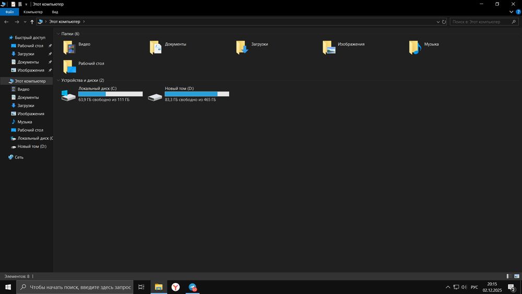522x294 pixels.
Task: Expand the ribbon with the chevron
Action: click(512, 11)
